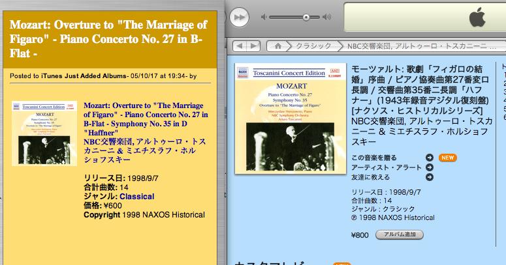Screen dimensions: 506x265
Task: Click the リリース日: 1998/9/7 text in blog post
Action: pyautogui.click(x=121, y=178)
